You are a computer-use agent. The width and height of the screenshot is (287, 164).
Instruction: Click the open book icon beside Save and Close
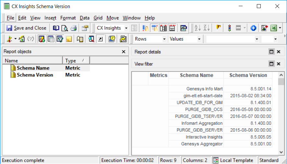coord(56,28)
